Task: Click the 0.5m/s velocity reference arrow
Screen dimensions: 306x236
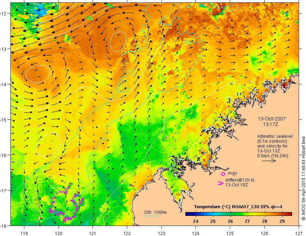Action: point(269,161)
